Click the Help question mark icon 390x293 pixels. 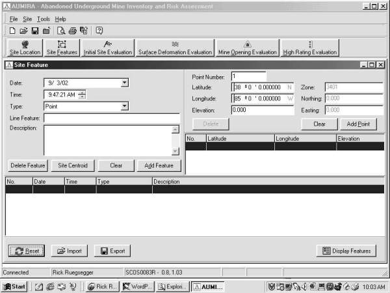(99, 31)
